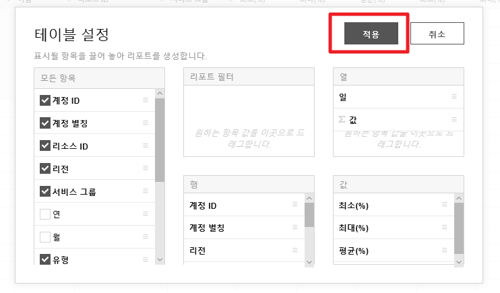Click the drag handle beside 계정 ID in 모든 항목
Screen dimensions: 500x293
point(146,100)
